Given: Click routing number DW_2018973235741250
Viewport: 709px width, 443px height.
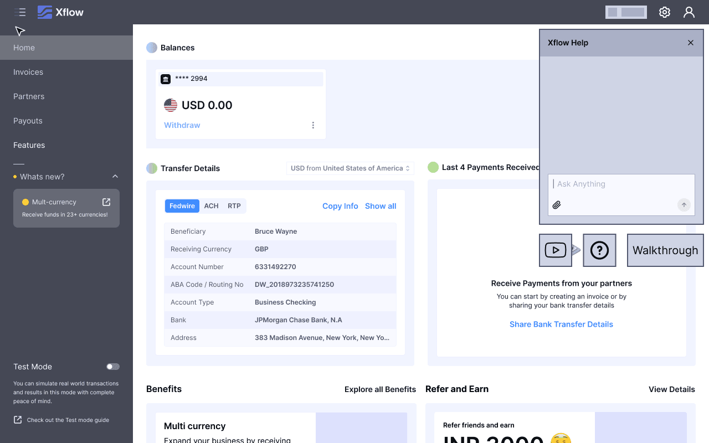Looking at the screenshot, I should [x=294, y=285].
